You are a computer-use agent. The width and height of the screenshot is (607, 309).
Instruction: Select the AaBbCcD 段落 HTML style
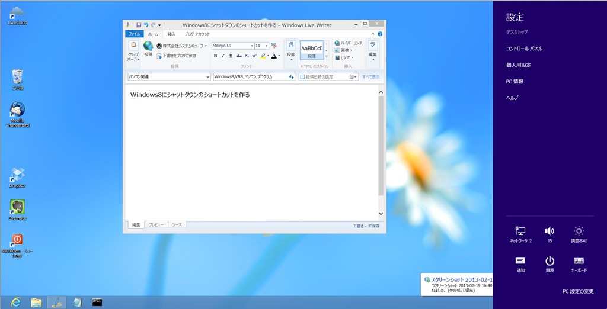(x=312, y=51)
